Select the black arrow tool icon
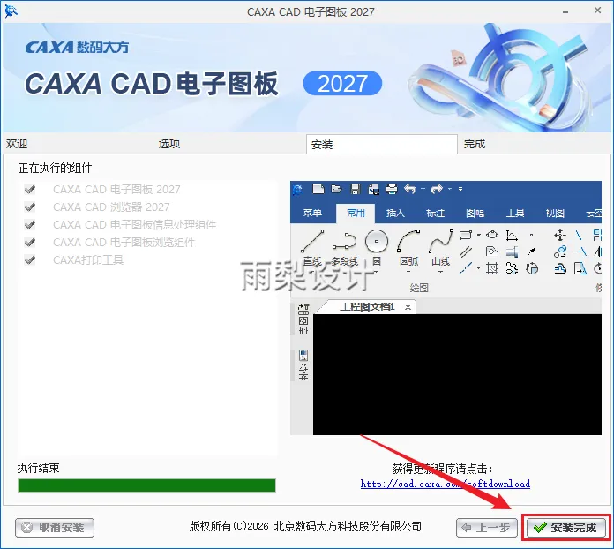This screenshot has width=614, height=549. coord(532,252)
